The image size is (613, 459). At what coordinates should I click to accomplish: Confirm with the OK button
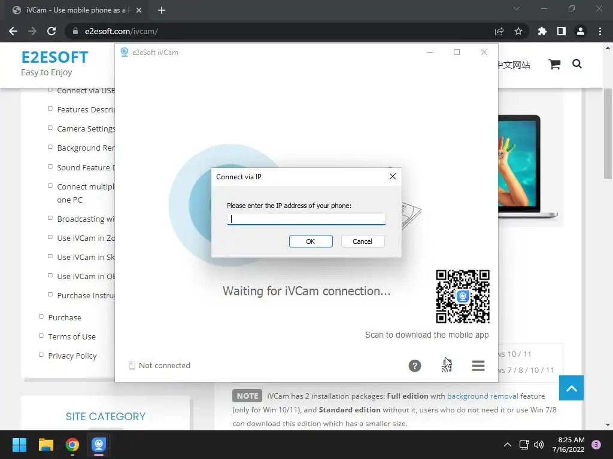[x=311, y=241]
